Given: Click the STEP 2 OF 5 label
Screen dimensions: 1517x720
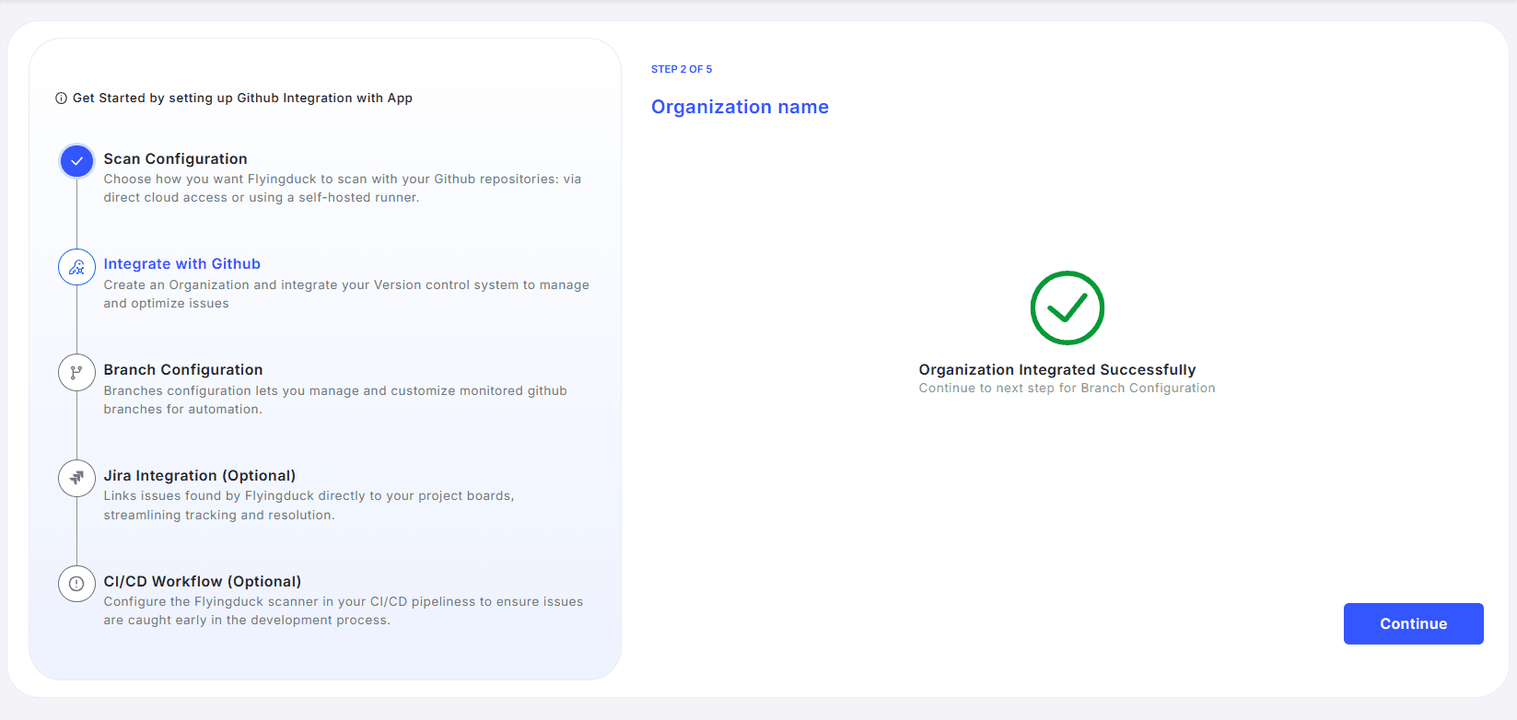Looking at the screenshot, I should point(681,69).
